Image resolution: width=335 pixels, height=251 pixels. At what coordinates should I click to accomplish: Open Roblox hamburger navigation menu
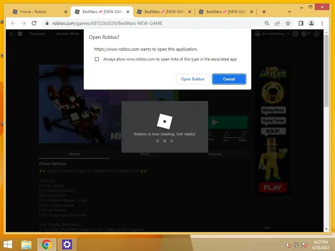[11, 34]
